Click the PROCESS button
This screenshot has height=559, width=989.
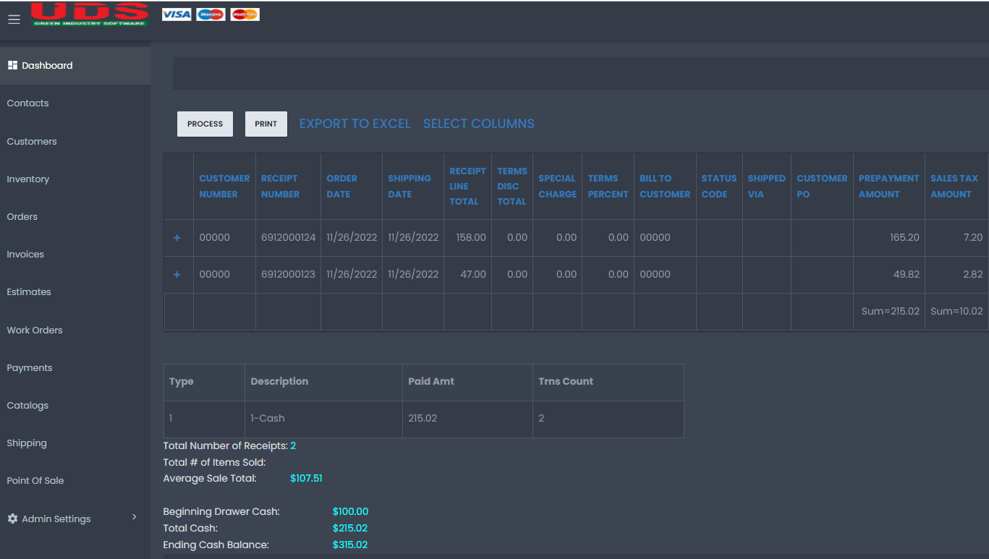tap(205, 124)
